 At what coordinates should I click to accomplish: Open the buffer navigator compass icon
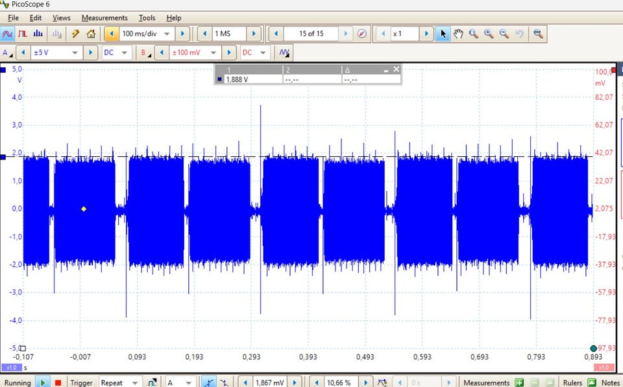[x=362, y=34]
